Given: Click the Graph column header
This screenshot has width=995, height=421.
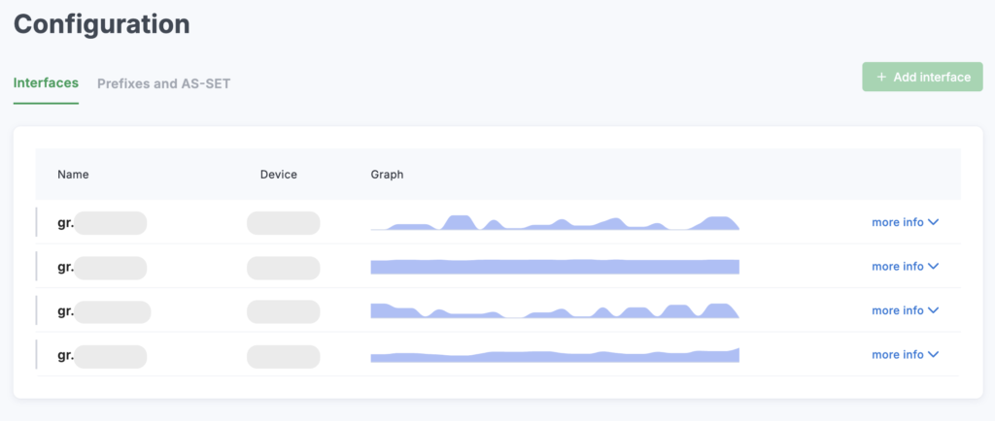Looking at the screenshot, I should pyautogui.click(x=387, y=175).
